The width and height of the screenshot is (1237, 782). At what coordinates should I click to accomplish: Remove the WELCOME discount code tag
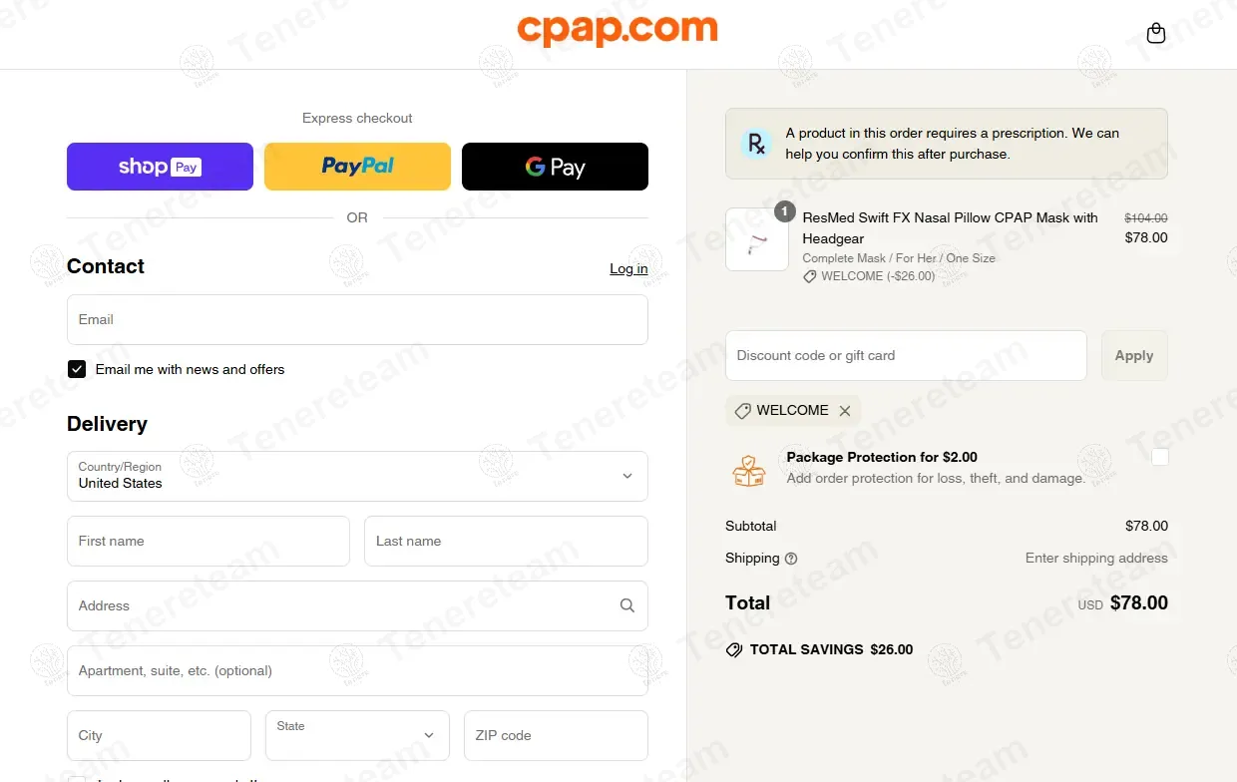pos(845,411)
